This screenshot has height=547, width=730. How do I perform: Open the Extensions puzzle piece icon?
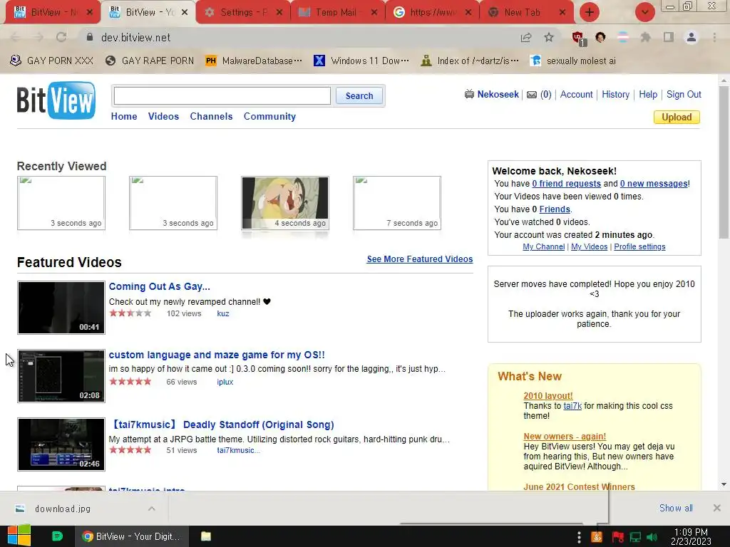645,37
